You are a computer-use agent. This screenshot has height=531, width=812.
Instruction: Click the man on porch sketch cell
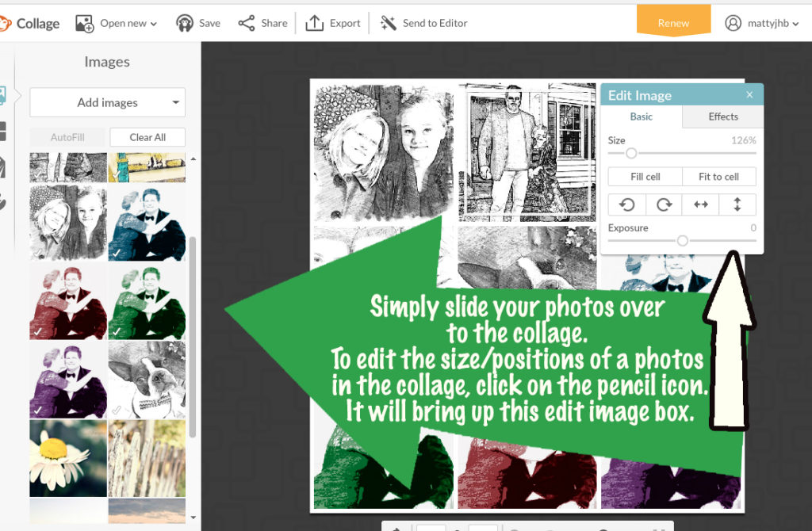pos(527,151)
